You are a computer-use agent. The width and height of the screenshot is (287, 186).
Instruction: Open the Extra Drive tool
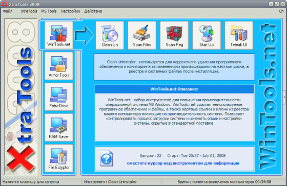click(59, 97)
